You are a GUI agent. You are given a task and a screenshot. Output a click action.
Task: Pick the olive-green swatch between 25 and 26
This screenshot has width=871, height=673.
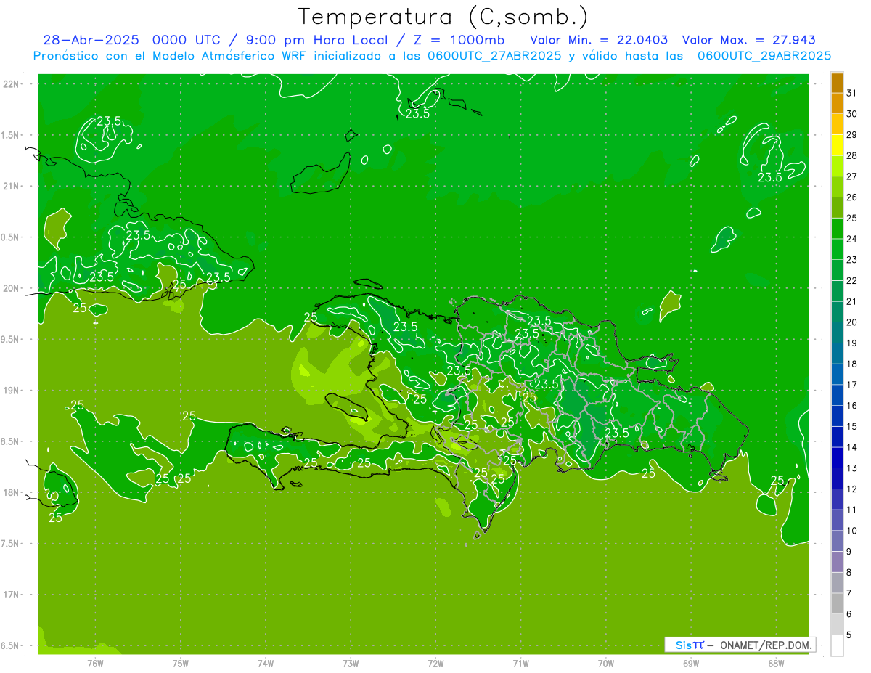837,208
